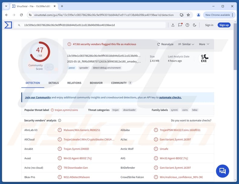Click the alert icon beside Arctic Wolf detection

coord(156,149)
